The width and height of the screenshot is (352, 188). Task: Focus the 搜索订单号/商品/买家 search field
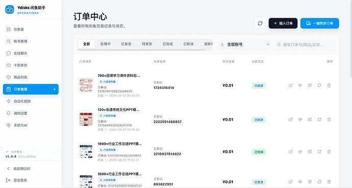(305, 45)
